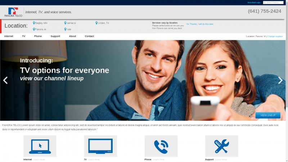The width and height of the screenshot is (288, 162).
Task: Click 'view our channel lineup' banner text
Action: tap(51, 78)
